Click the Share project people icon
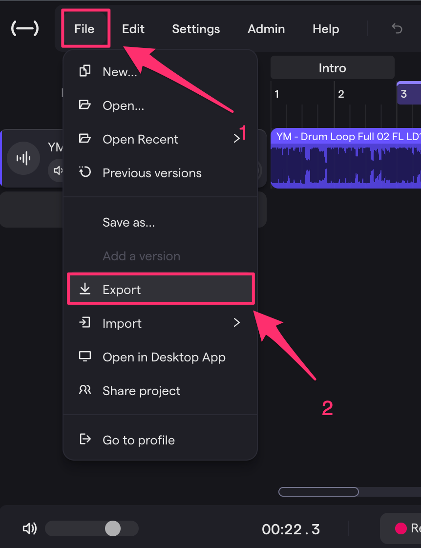 (x=85, y=390)
